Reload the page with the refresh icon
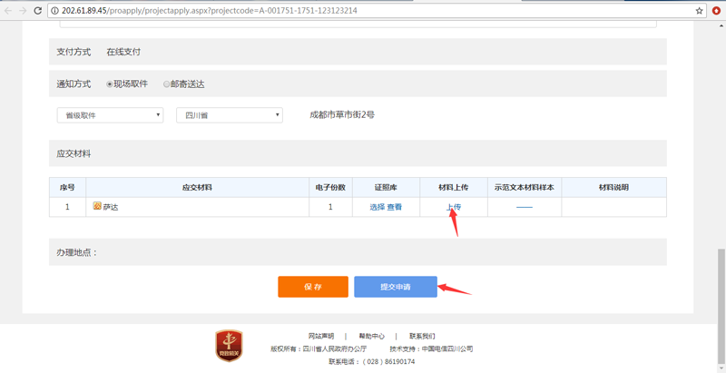The image size is (726, 373). [37, 11]
